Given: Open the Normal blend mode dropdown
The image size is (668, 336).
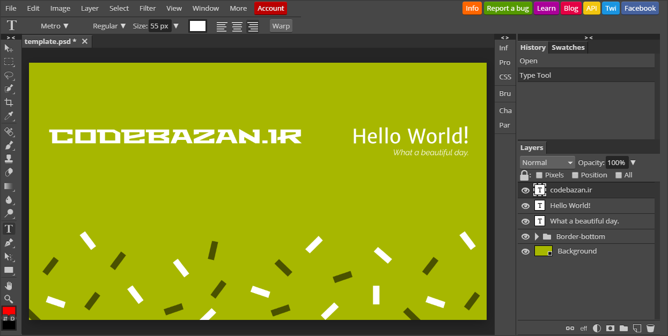Looking at the screenshot, I should click(x=547, y=162).
